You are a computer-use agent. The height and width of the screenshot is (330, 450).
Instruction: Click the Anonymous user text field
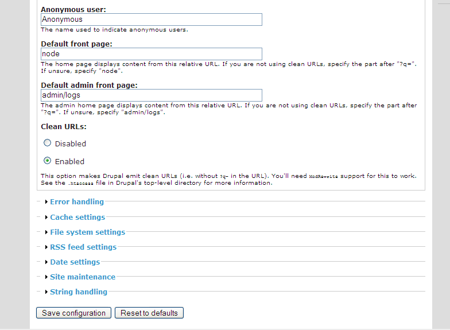pyautogui.click(x=152, y=20)
